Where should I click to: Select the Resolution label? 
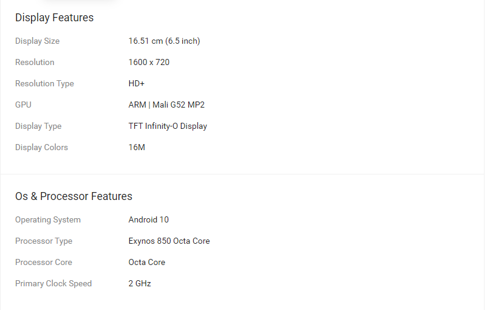click(x=35, y=62)
